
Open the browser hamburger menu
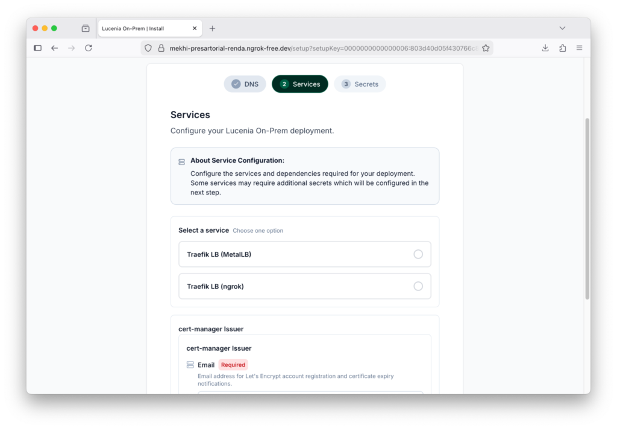(579, 48)
